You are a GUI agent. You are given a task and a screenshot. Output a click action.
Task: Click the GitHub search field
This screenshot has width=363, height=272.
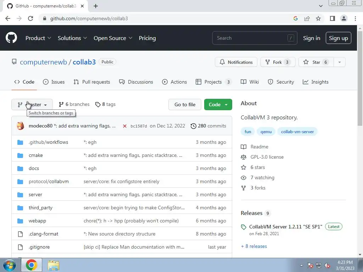[x=255, y=38]
